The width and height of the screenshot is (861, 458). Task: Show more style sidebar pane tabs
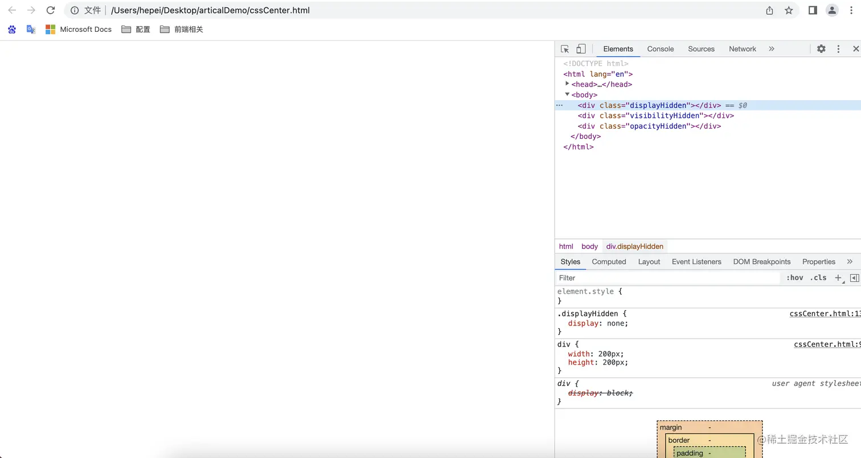tap(850, 262)
